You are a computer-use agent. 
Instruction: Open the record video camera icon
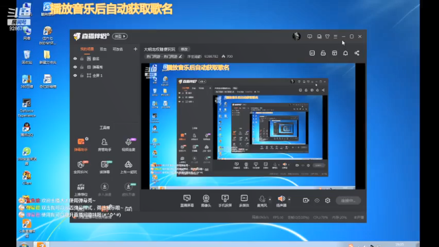pyautogui.click(x=306, y=200)
